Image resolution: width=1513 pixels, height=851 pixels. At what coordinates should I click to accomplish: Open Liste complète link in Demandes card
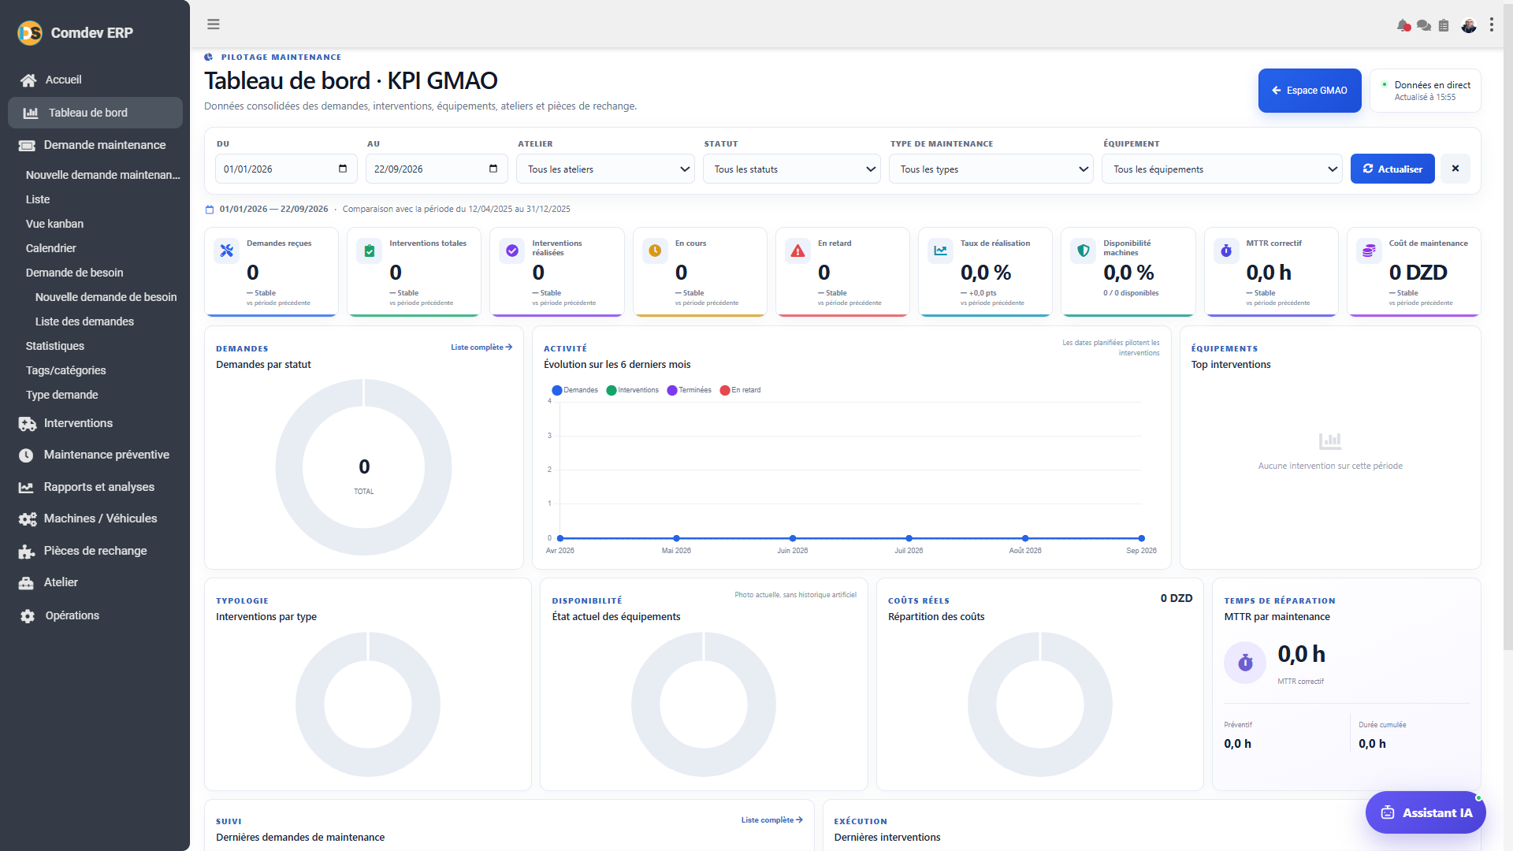point(481,347)
